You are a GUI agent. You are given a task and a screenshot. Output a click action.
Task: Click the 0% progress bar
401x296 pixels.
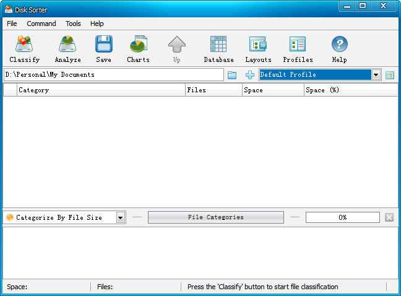click(x=342, y=217)
